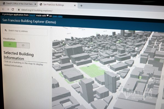
Task: Open a new tab with plus icon
Action: click(81, 5)
